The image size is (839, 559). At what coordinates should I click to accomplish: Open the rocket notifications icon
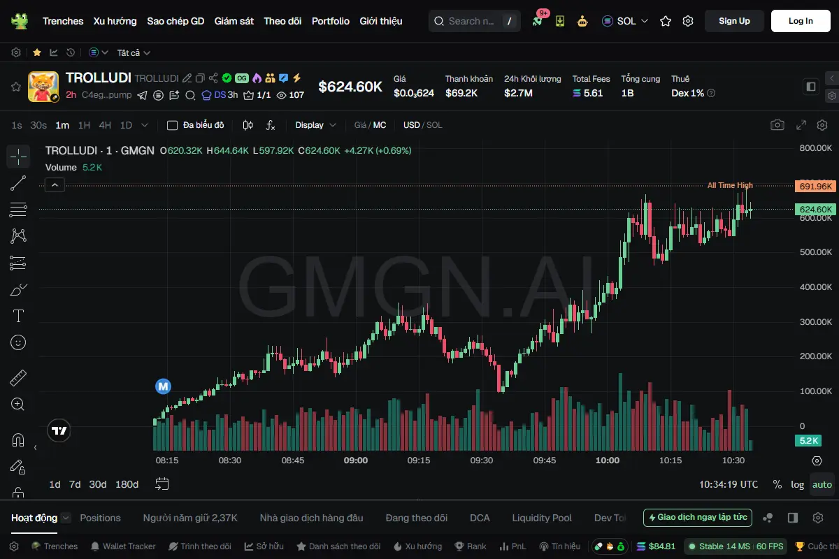(537, 21)
